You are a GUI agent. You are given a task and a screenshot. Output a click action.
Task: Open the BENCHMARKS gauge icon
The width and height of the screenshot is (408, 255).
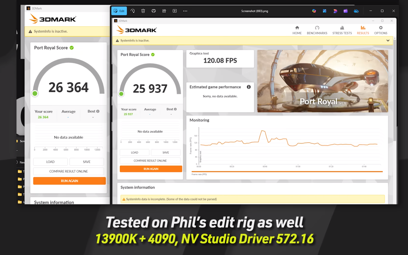tap(317, 28)
